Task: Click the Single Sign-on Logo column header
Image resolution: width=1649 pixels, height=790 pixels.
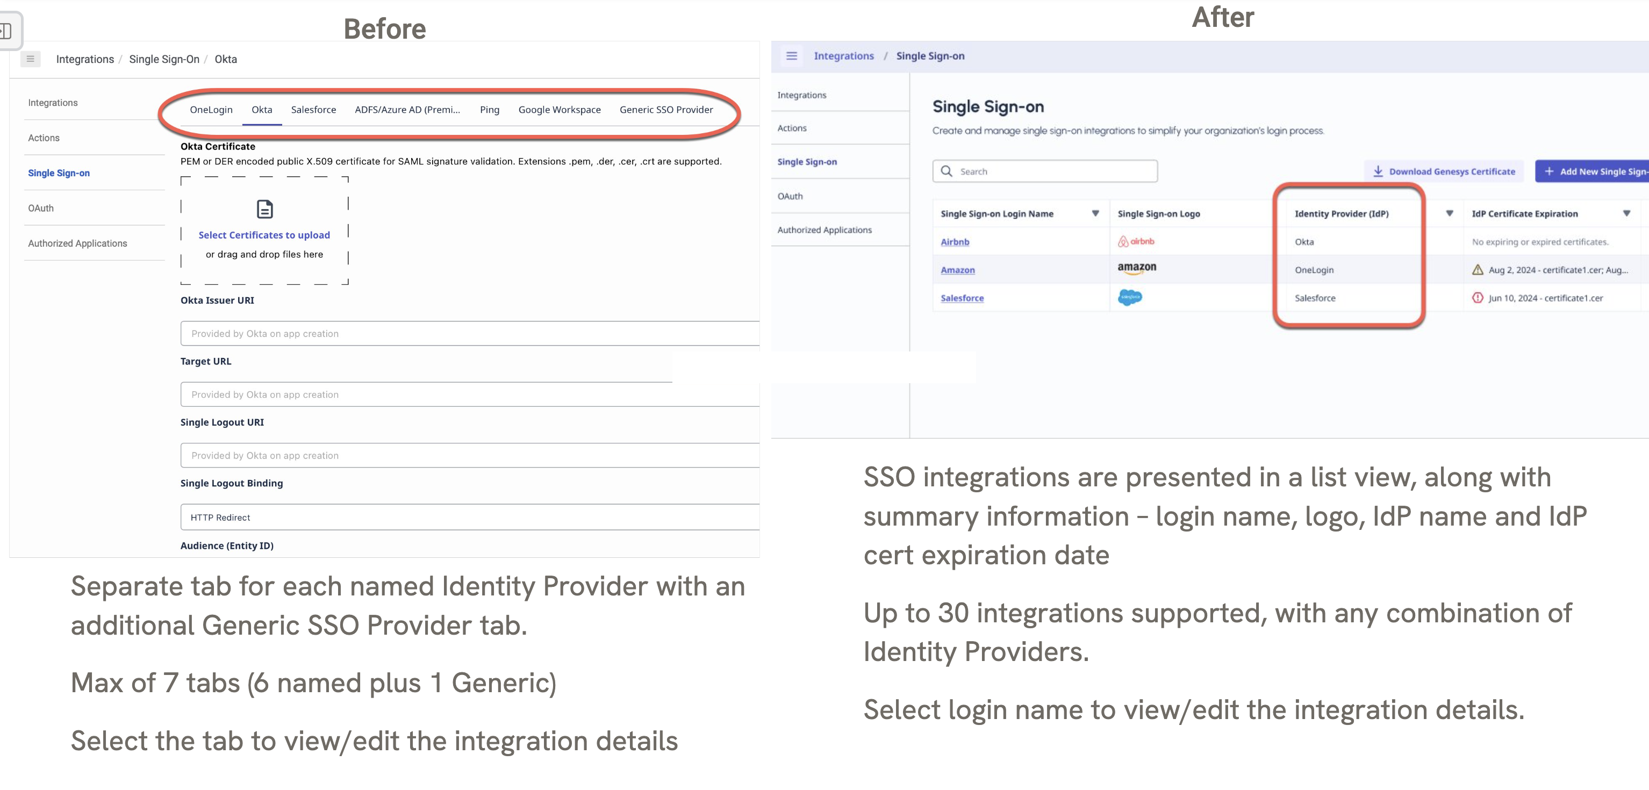Action: coord(1159,213)
